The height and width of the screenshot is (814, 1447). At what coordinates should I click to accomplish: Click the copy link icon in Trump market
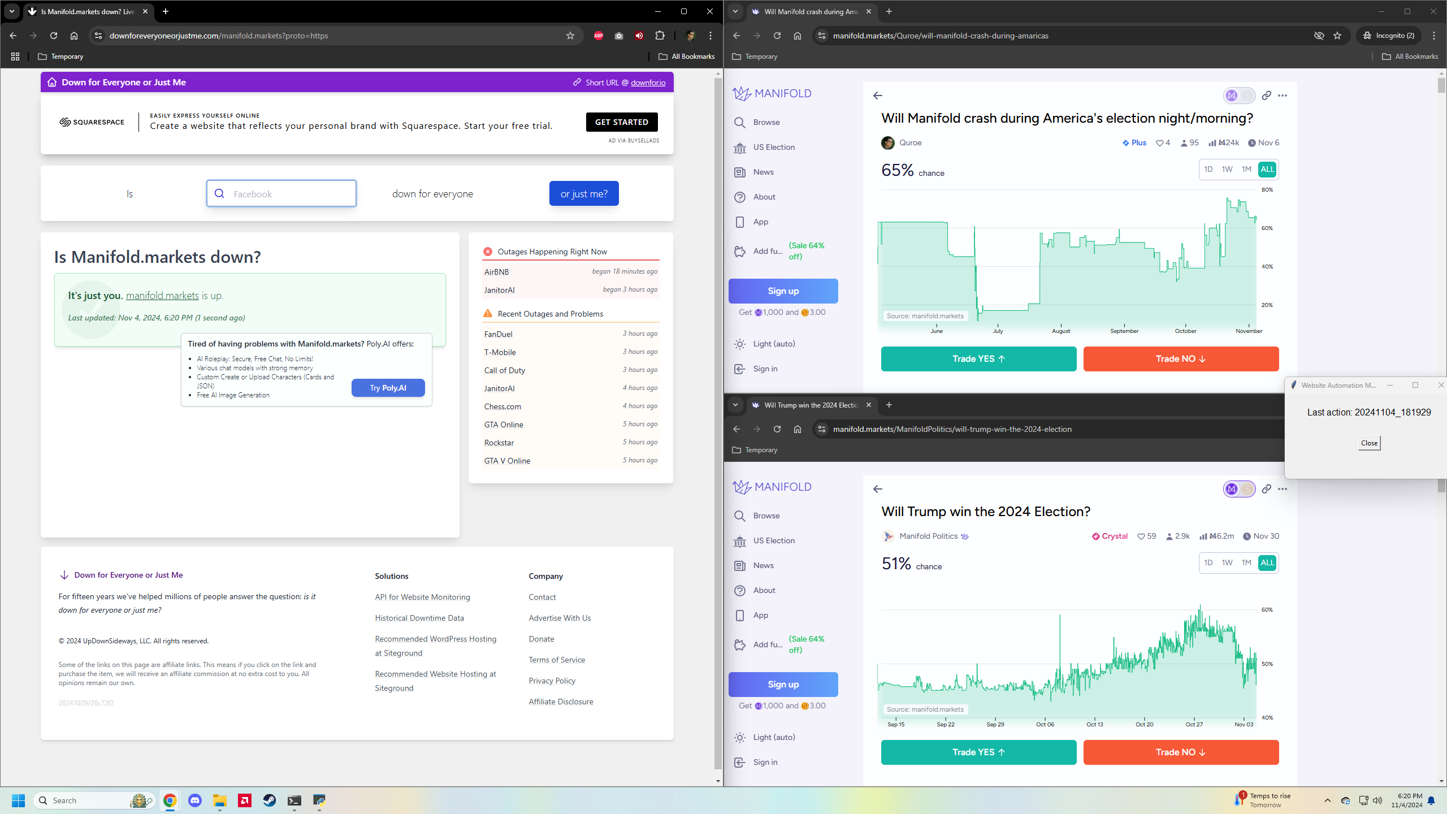click(x=1266, y=489)
